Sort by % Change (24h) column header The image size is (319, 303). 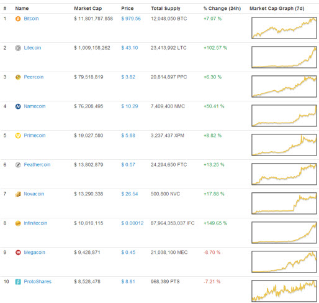[222, 9]
